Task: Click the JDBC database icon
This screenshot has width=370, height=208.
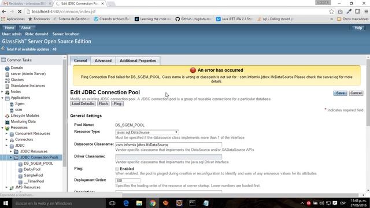Action: click(x=12, y=146)
